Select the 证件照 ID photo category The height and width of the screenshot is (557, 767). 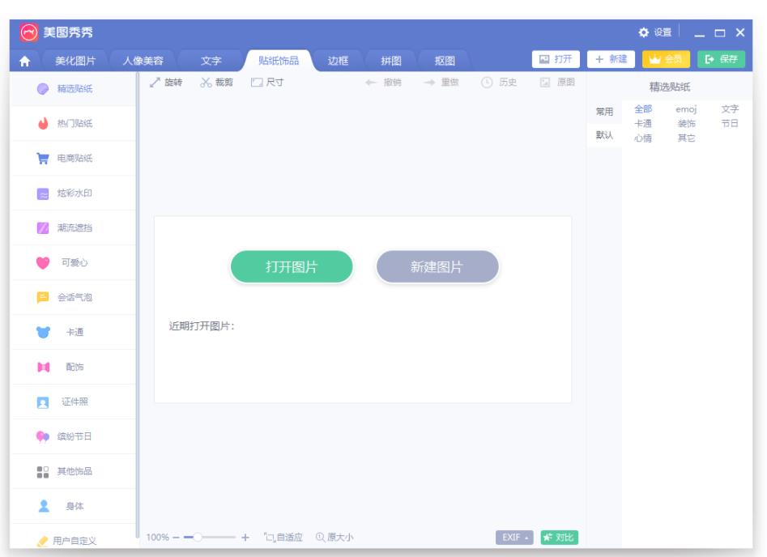(45, 402)
